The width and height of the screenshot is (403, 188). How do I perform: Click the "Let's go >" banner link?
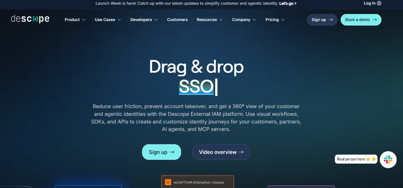(x=288, y=4)
